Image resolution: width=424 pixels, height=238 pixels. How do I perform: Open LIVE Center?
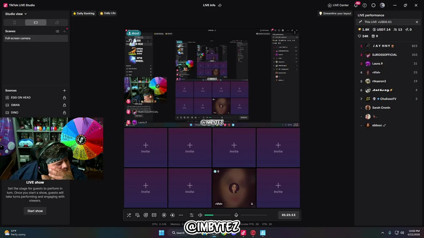point(338,5)
